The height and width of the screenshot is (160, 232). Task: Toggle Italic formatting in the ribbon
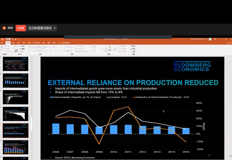coord(32,51)
